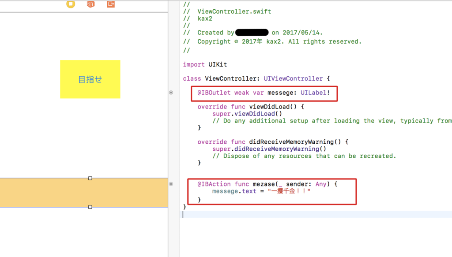
Task: Click 'override func didReceiveMemoryWarning() {' line
Action: click(273, 142)
